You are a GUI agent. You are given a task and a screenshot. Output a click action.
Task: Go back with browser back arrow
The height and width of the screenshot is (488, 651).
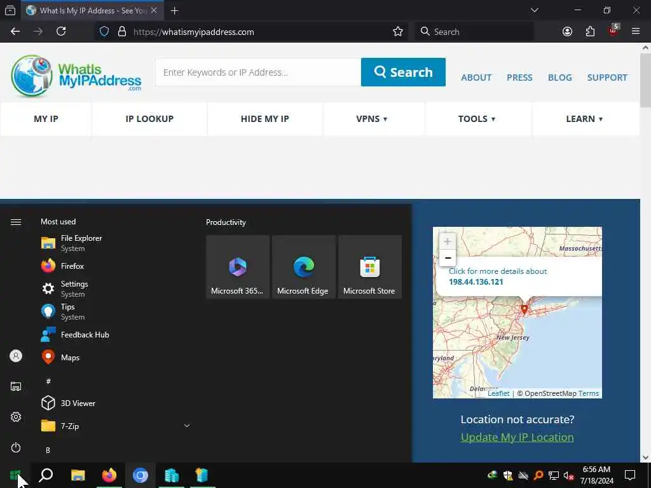click(15, 32)
